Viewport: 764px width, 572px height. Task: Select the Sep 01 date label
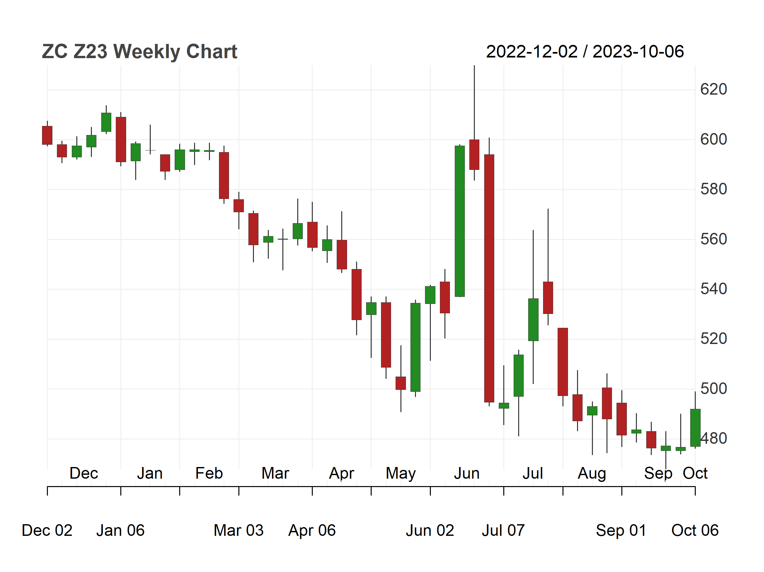(621, 531)
